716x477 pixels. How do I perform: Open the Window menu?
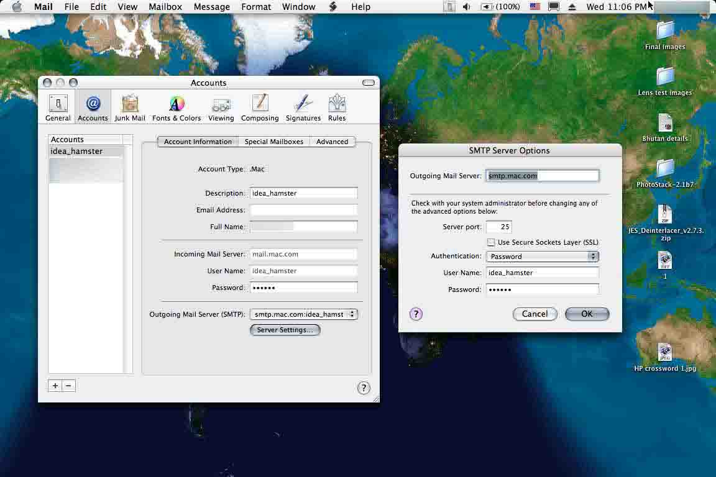[298, 7]
